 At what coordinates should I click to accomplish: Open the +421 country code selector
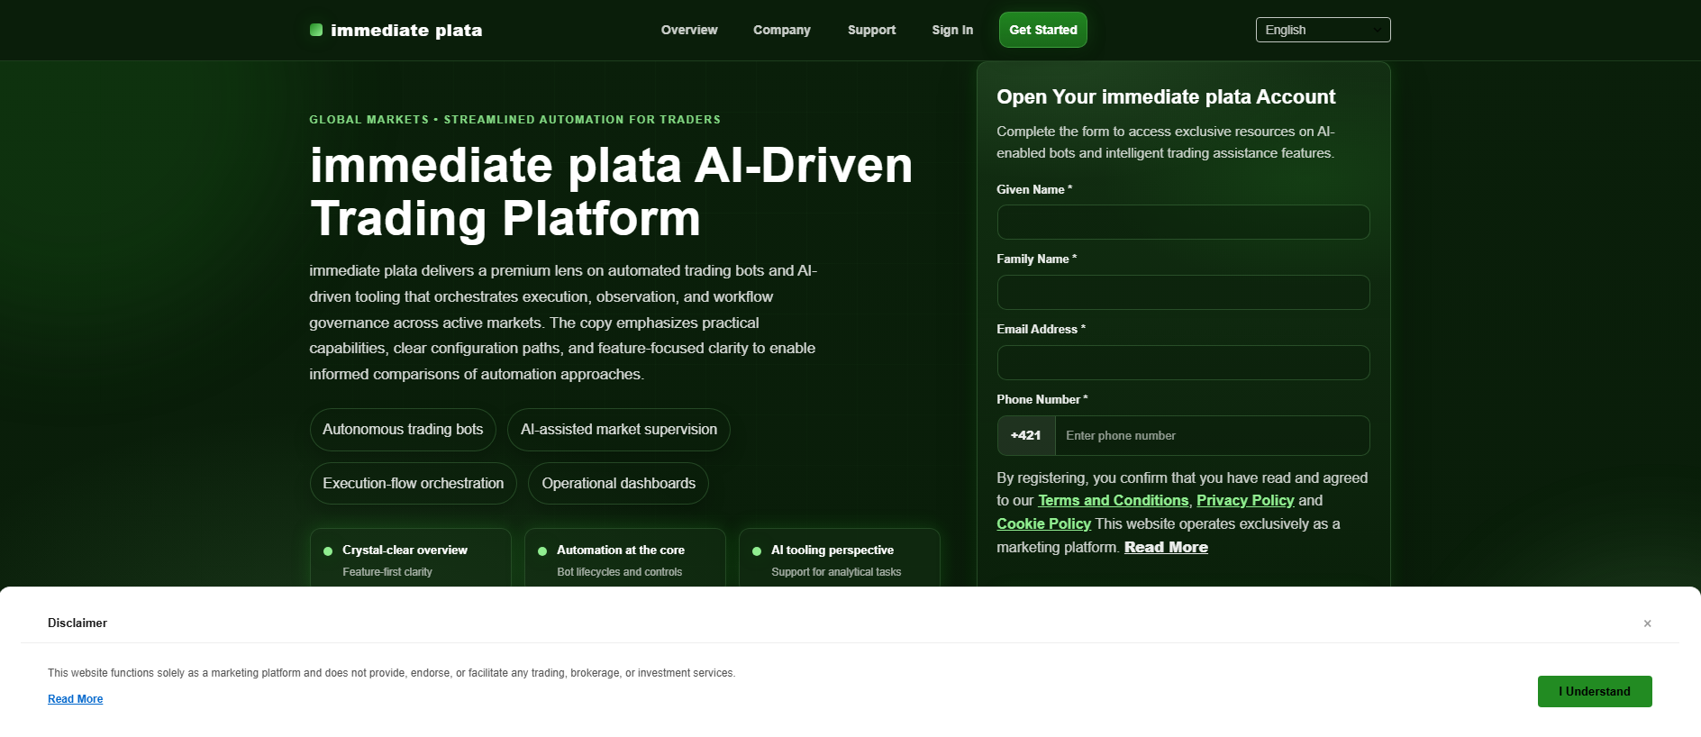[x=1026, y=435]
